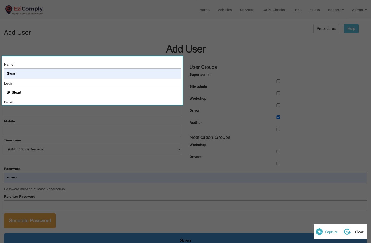Expand the Reports dropdown menu
This screenshot has height=243, width=371.
coord(336,10)
